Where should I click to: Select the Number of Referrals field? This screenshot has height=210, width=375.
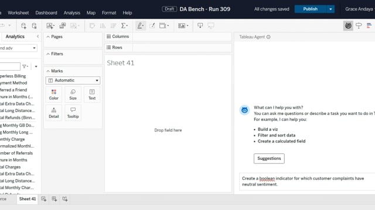pyautogui.click(x=16, y=153)
